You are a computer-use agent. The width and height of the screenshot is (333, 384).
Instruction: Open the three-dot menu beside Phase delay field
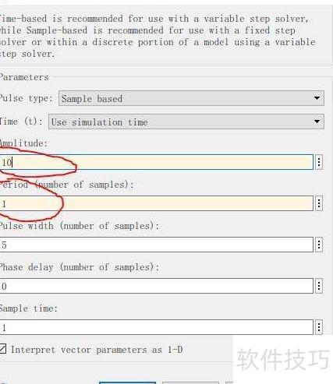pyautogui.click(x=319, y=286)
